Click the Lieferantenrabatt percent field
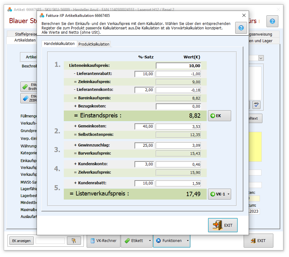Screen dimensions: 289x257 (x=144, y=74)
